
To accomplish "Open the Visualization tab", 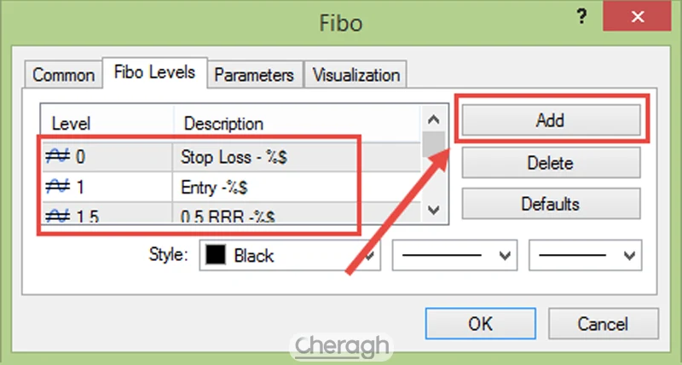I will (x=356, y=75).
